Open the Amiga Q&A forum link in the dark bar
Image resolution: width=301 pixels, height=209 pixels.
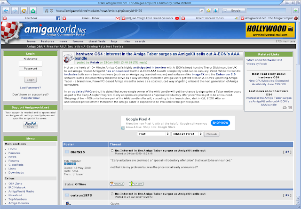point(35,47)
